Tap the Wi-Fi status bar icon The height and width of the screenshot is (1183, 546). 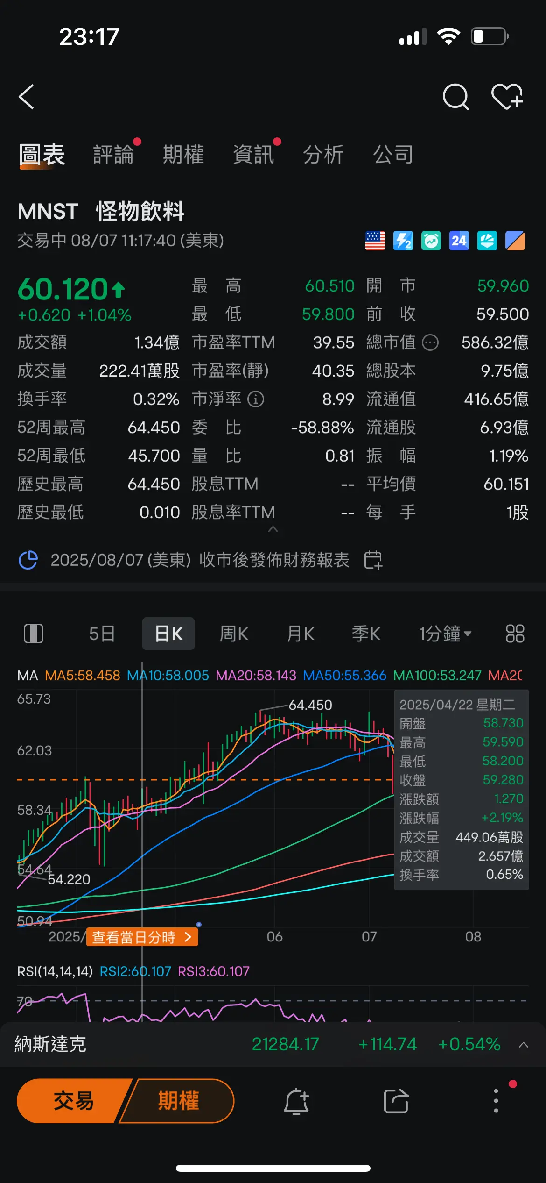click(448, 36)
